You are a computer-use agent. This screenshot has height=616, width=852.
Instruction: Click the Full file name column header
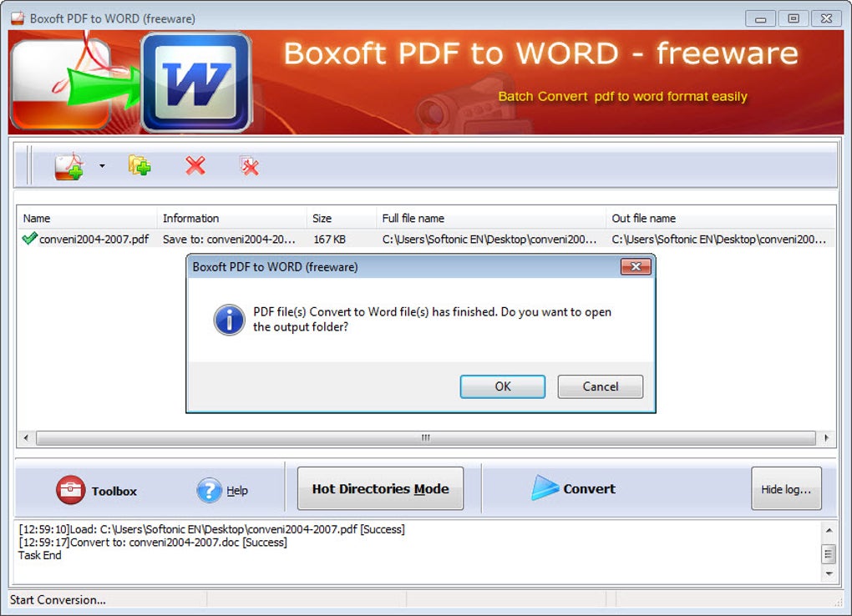coord(491,218)
